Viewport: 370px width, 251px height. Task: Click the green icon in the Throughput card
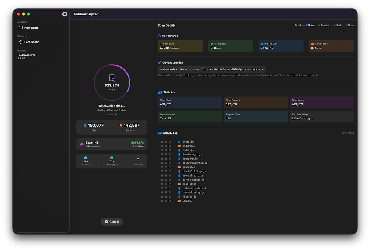tap(212, 44)
